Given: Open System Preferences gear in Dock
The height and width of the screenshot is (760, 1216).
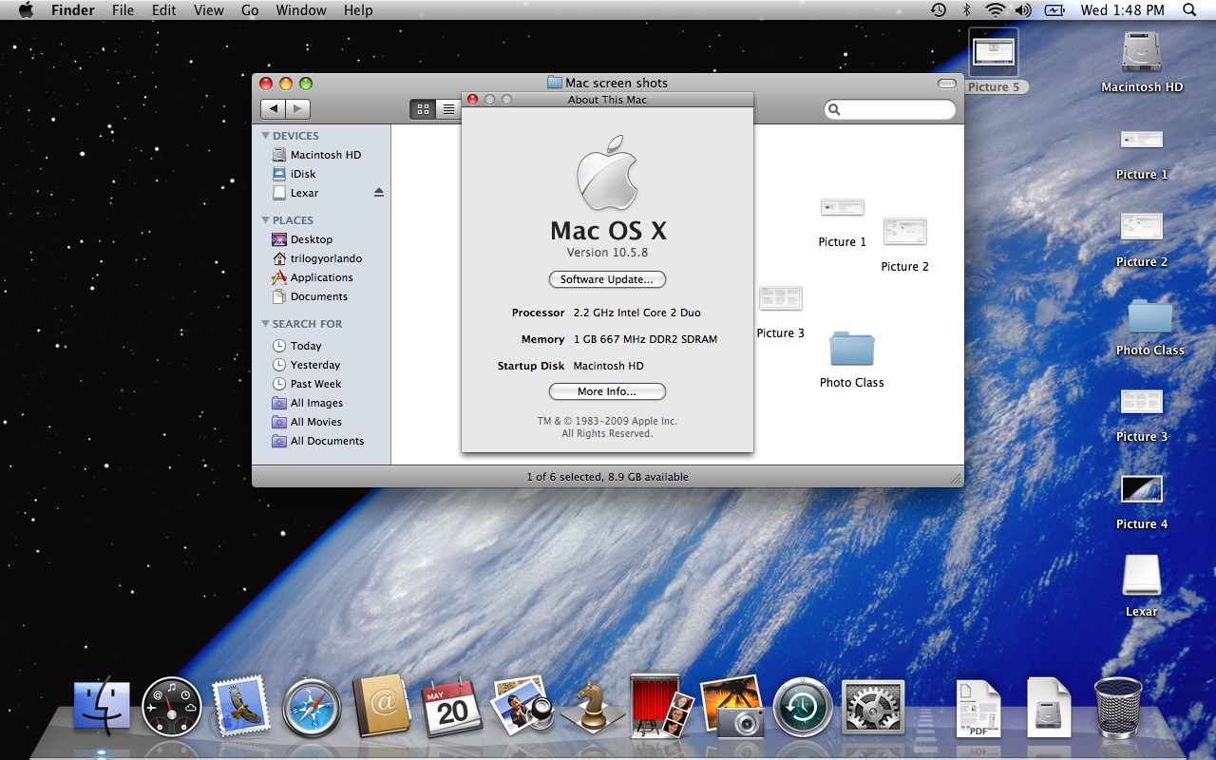Looking at the screenshot, I should pos(873,708).
